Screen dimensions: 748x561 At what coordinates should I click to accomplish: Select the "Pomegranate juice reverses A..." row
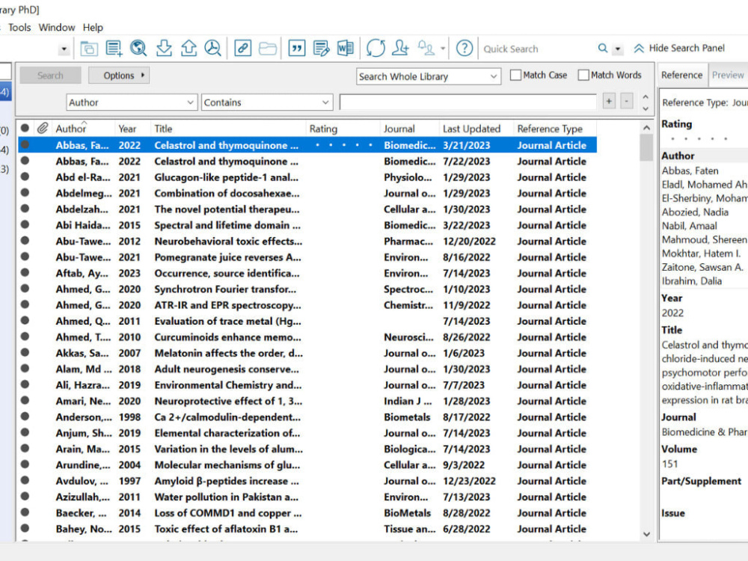(x=307, y=257)
